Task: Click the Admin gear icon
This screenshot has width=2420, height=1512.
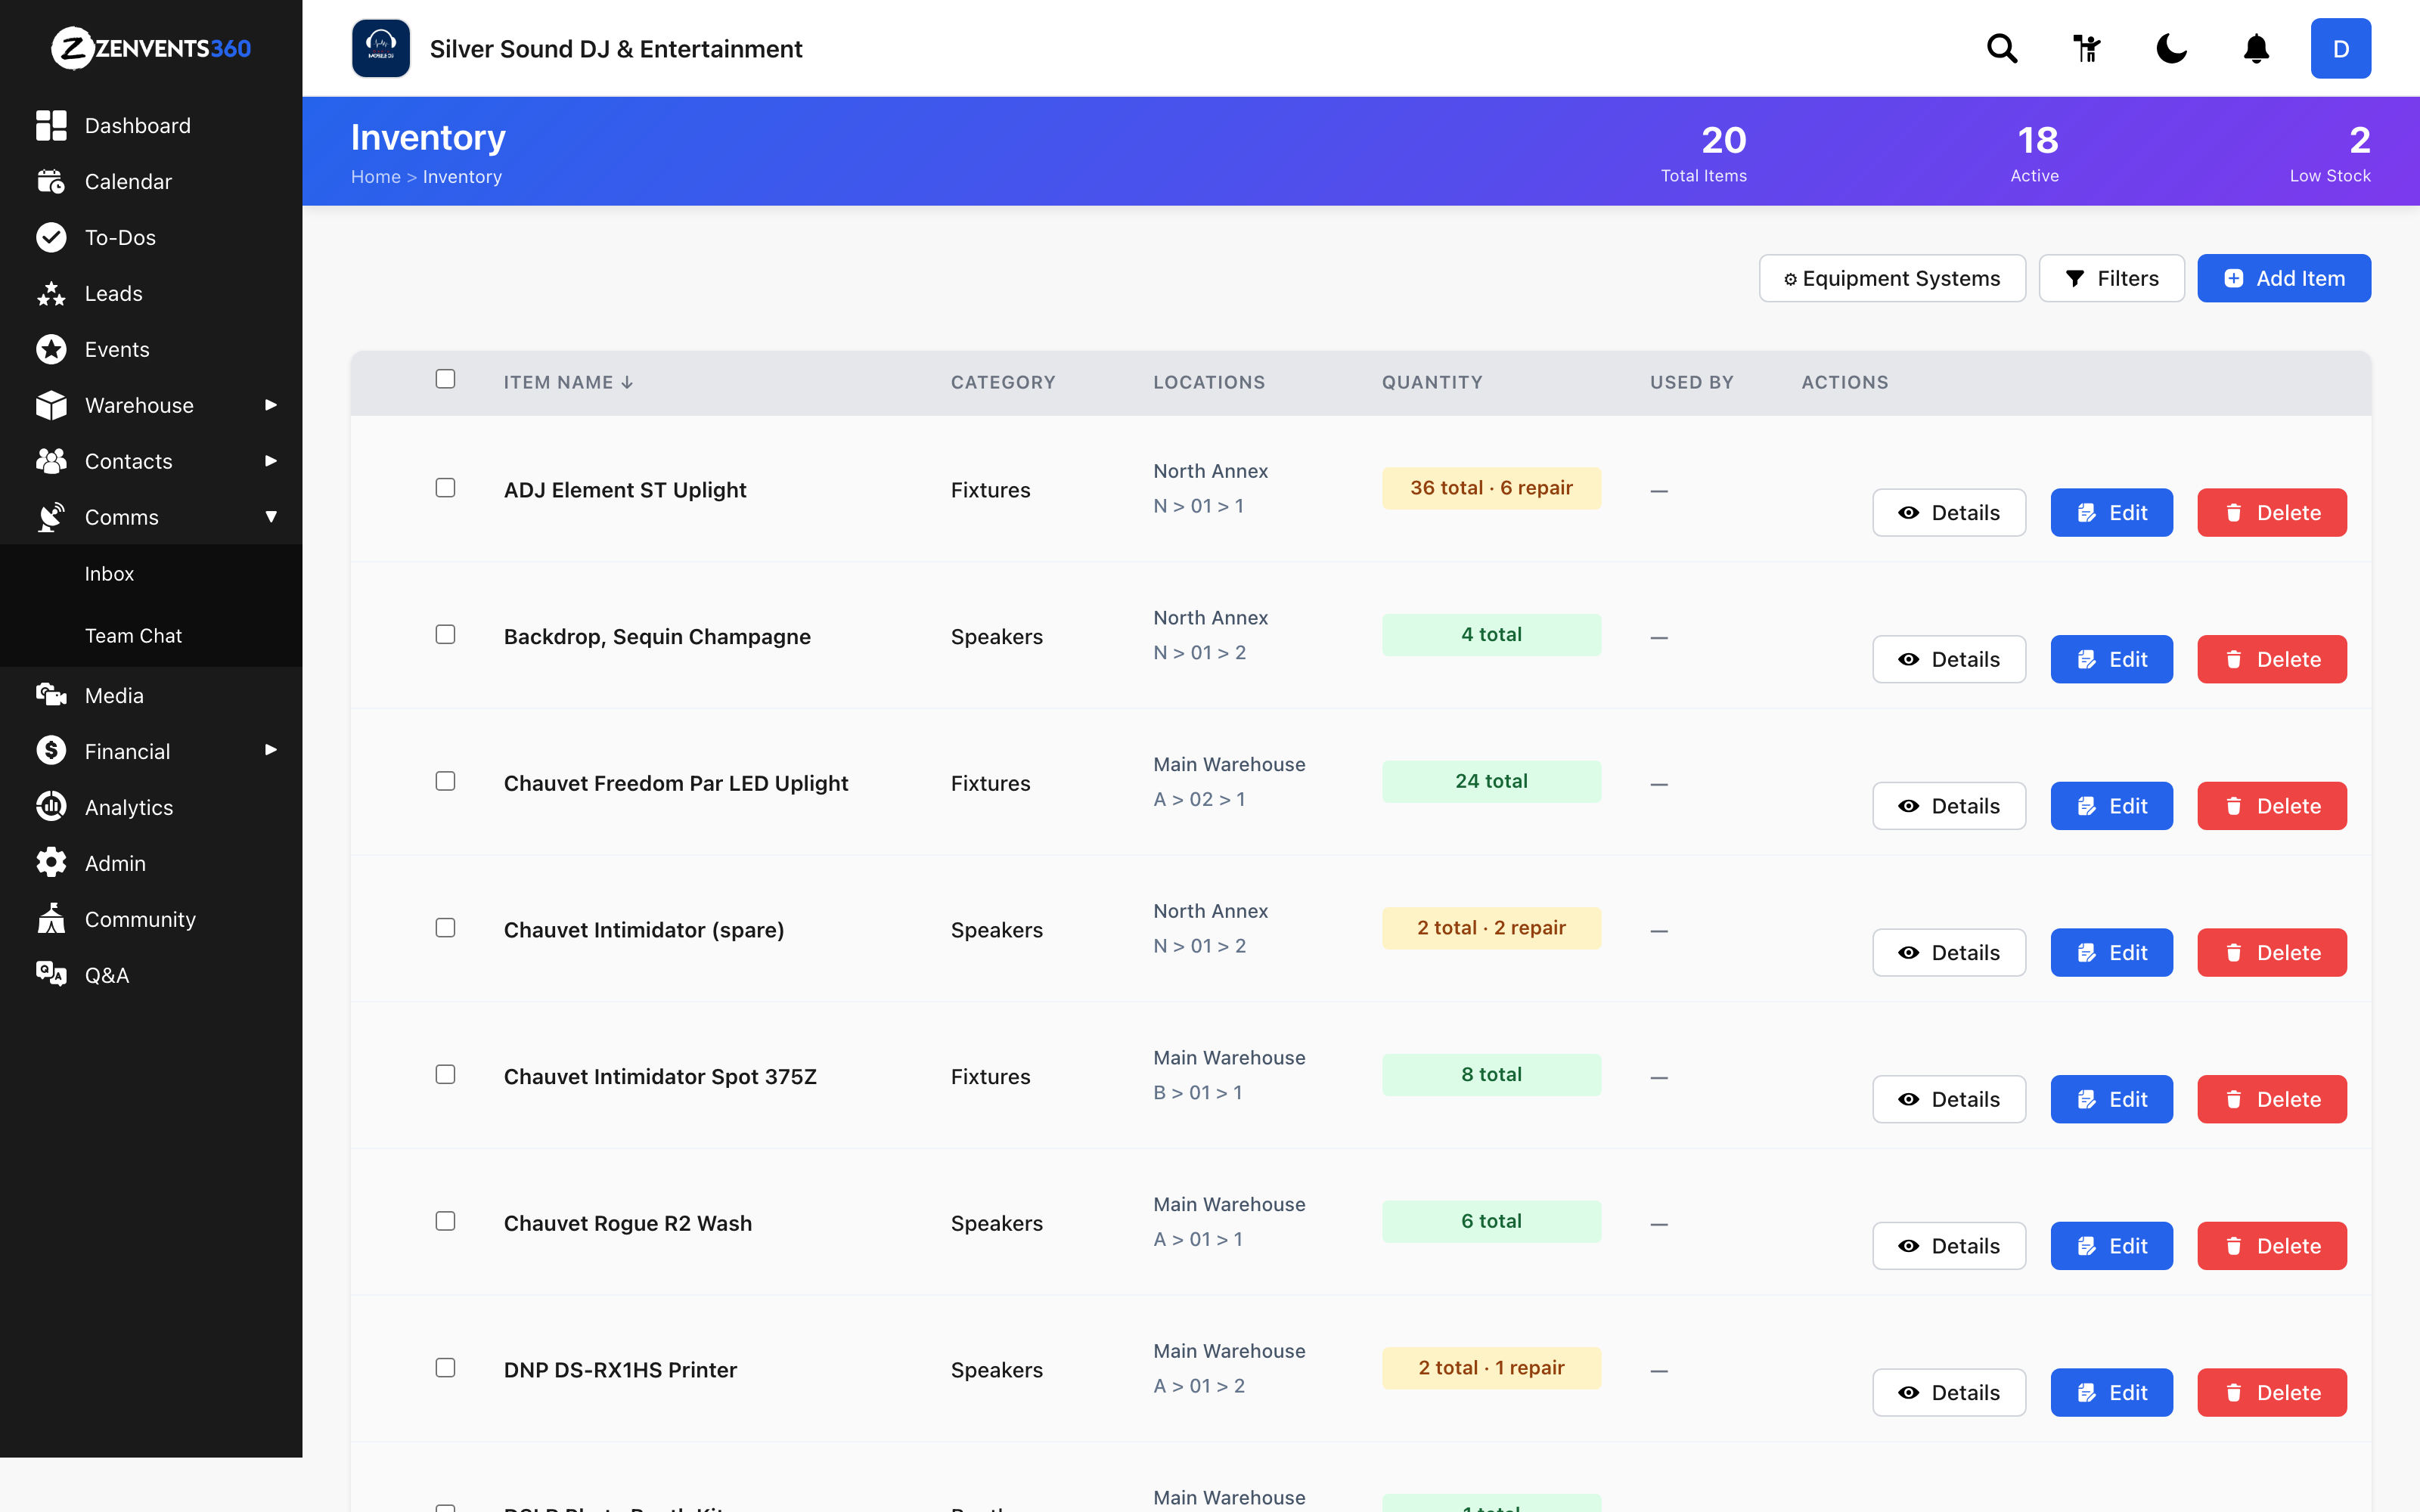Action: coord(51,863)
